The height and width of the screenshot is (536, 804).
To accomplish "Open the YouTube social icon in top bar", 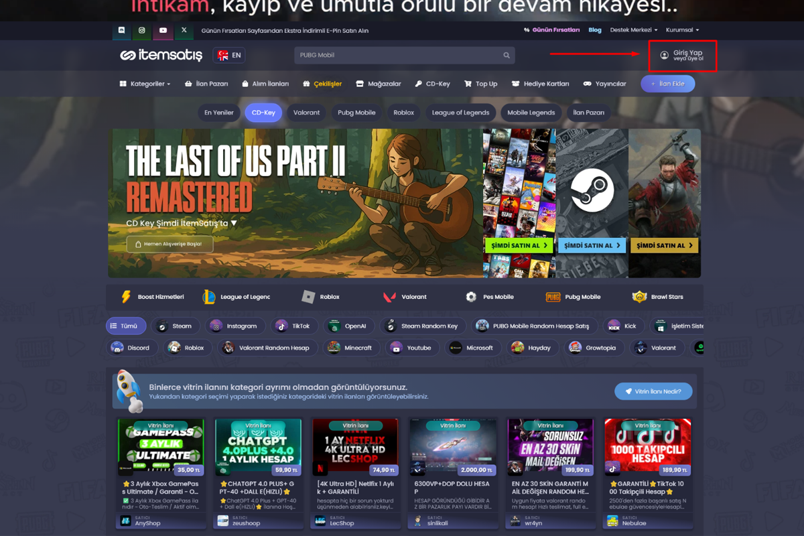I will click(x=163, y=30).
